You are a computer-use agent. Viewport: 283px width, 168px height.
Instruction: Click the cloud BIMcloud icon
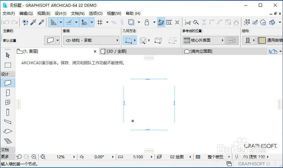click(263, 22)
